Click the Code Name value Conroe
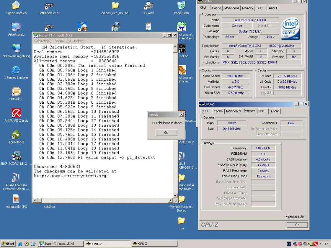 [237, 26]
